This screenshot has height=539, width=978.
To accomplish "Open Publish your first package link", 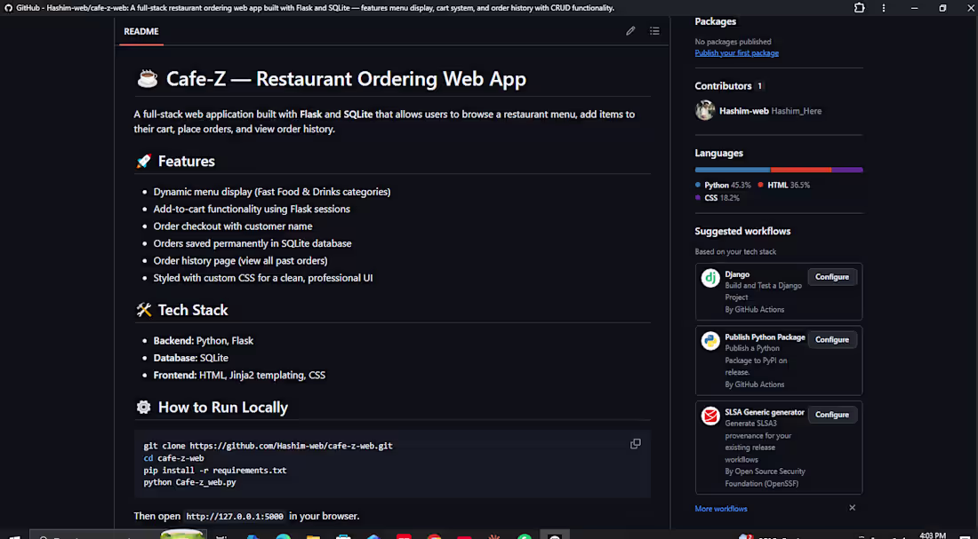I will coord(737,53).
